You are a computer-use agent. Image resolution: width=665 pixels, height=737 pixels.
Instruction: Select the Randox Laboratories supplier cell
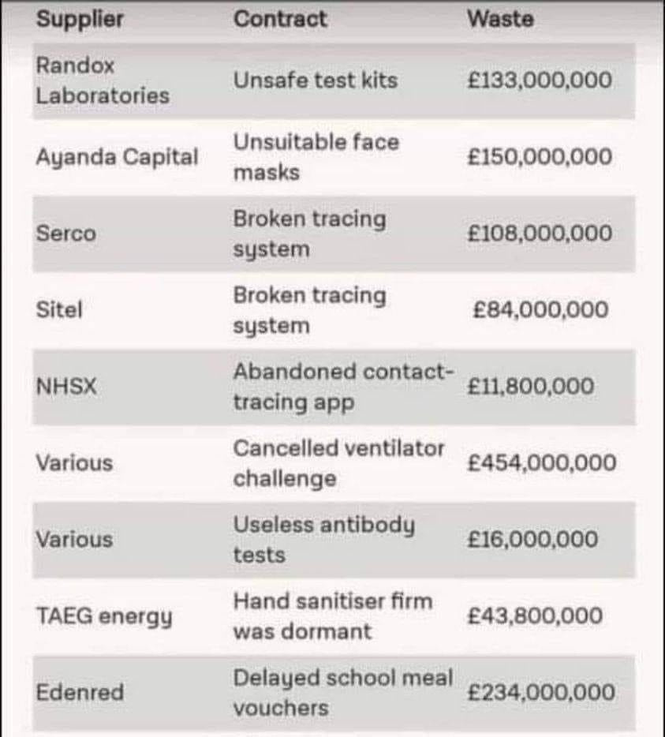(103, 80)
